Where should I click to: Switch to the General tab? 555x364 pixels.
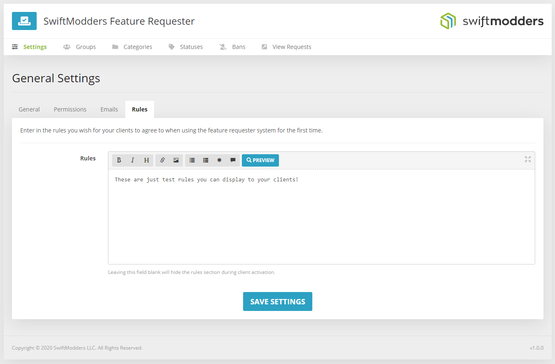point(29,109)
